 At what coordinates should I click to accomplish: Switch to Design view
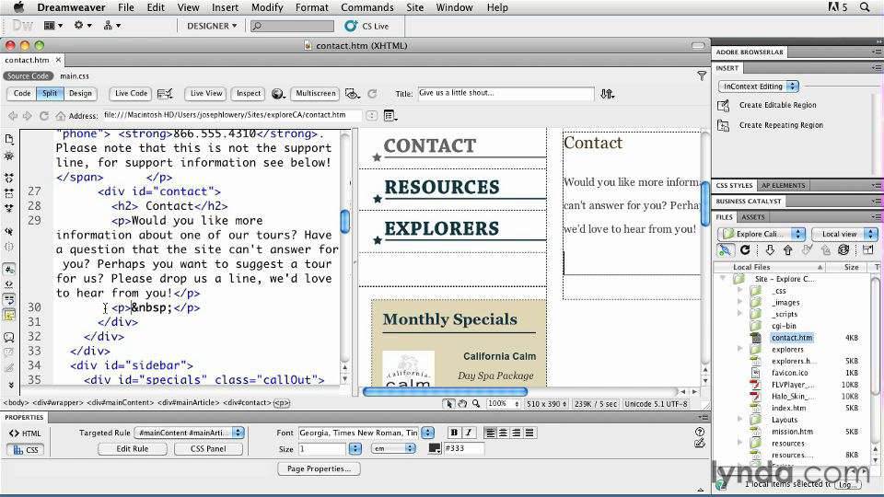[80, 94]
